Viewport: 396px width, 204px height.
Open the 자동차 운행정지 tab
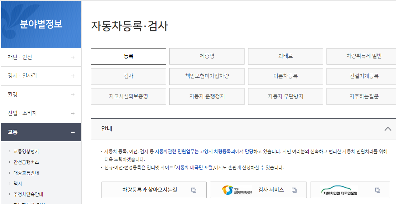[x=207, y=96]
